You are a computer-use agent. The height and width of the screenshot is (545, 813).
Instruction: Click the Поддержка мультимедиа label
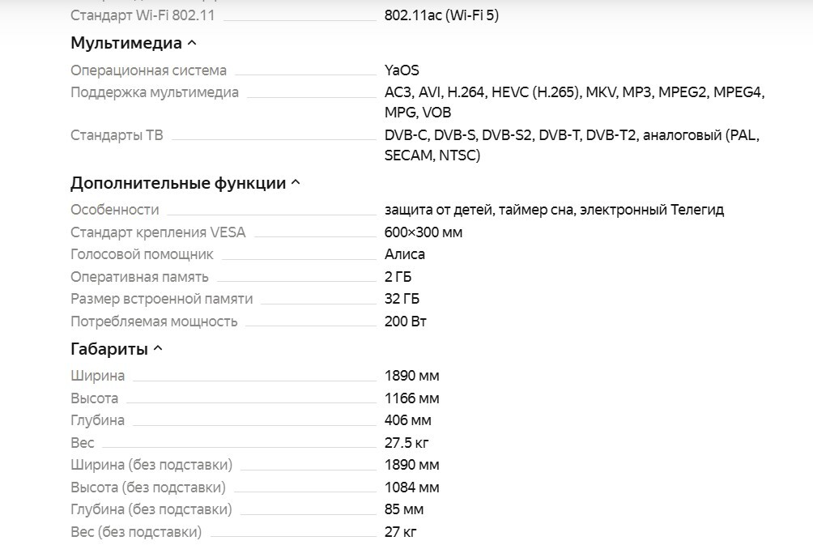[x=155, y=92]
